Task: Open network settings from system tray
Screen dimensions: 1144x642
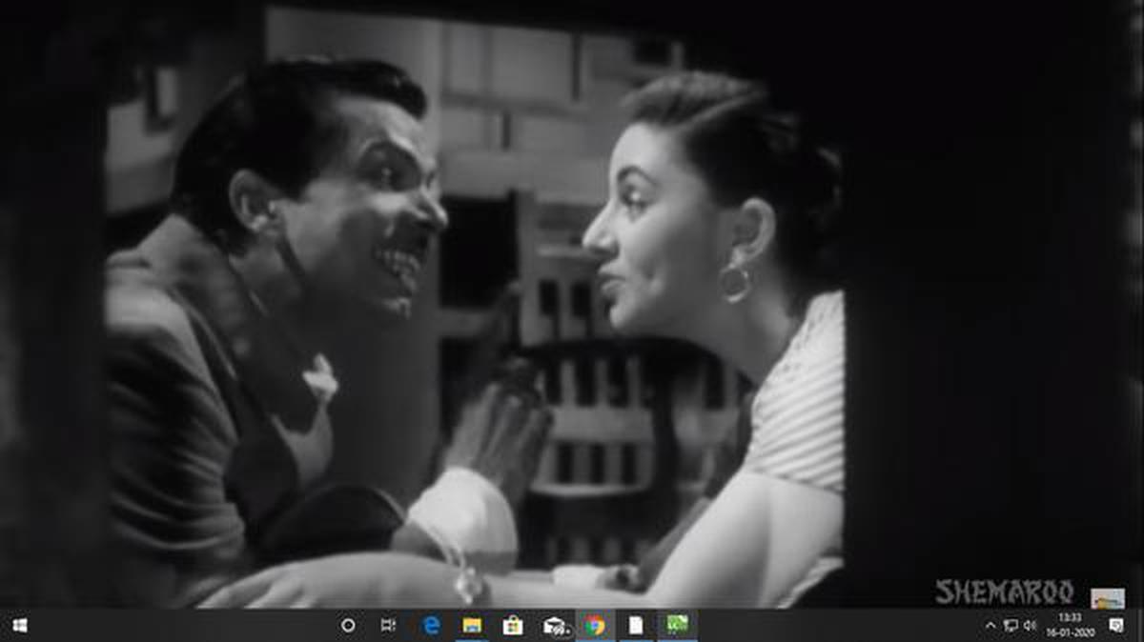Action: [x=1011, y=626]
